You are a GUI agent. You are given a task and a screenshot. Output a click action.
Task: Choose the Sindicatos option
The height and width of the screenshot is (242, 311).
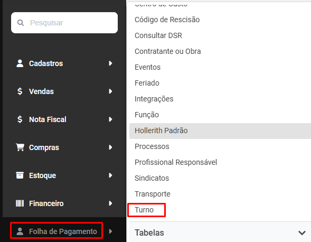click(x=152, y=178)
